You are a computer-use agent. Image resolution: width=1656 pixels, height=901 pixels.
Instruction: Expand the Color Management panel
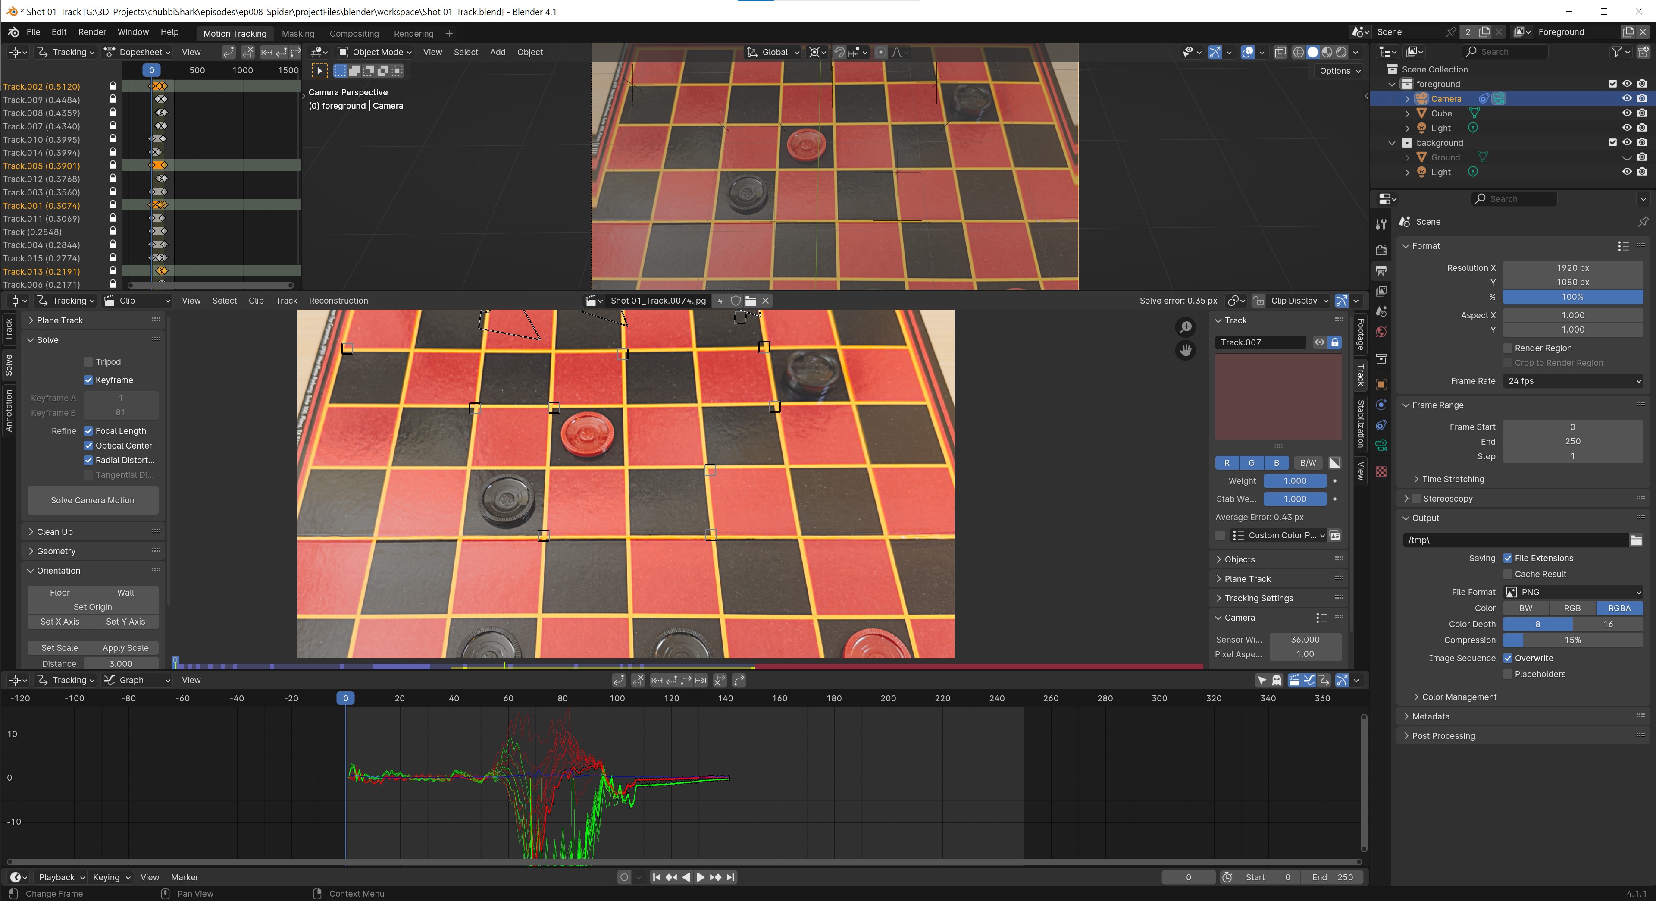click(x=1459, y=697)
